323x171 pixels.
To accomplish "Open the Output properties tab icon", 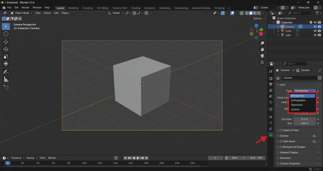I will tap(271, 84).
